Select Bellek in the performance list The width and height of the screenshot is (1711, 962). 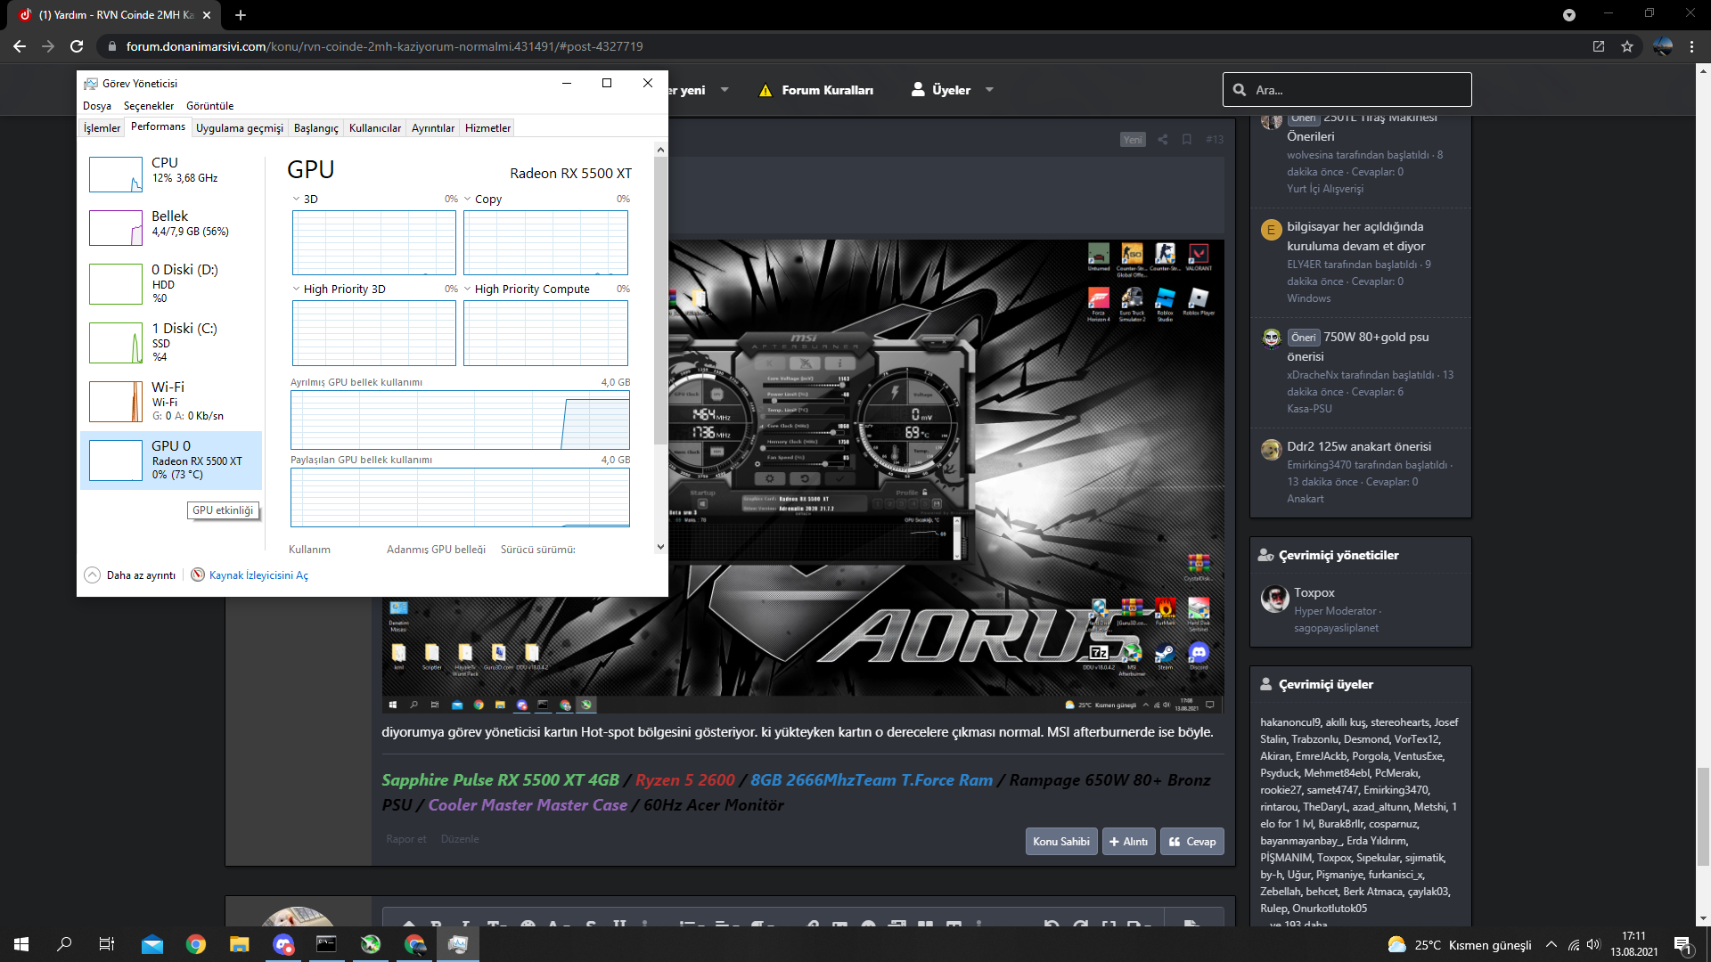(x=171, y=227)
